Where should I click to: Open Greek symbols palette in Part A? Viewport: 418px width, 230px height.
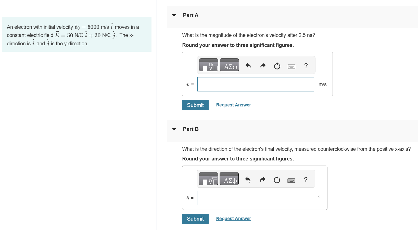(x=229, y=65)
